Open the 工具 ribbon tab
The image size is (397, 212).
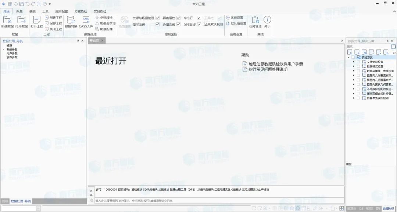45,11
